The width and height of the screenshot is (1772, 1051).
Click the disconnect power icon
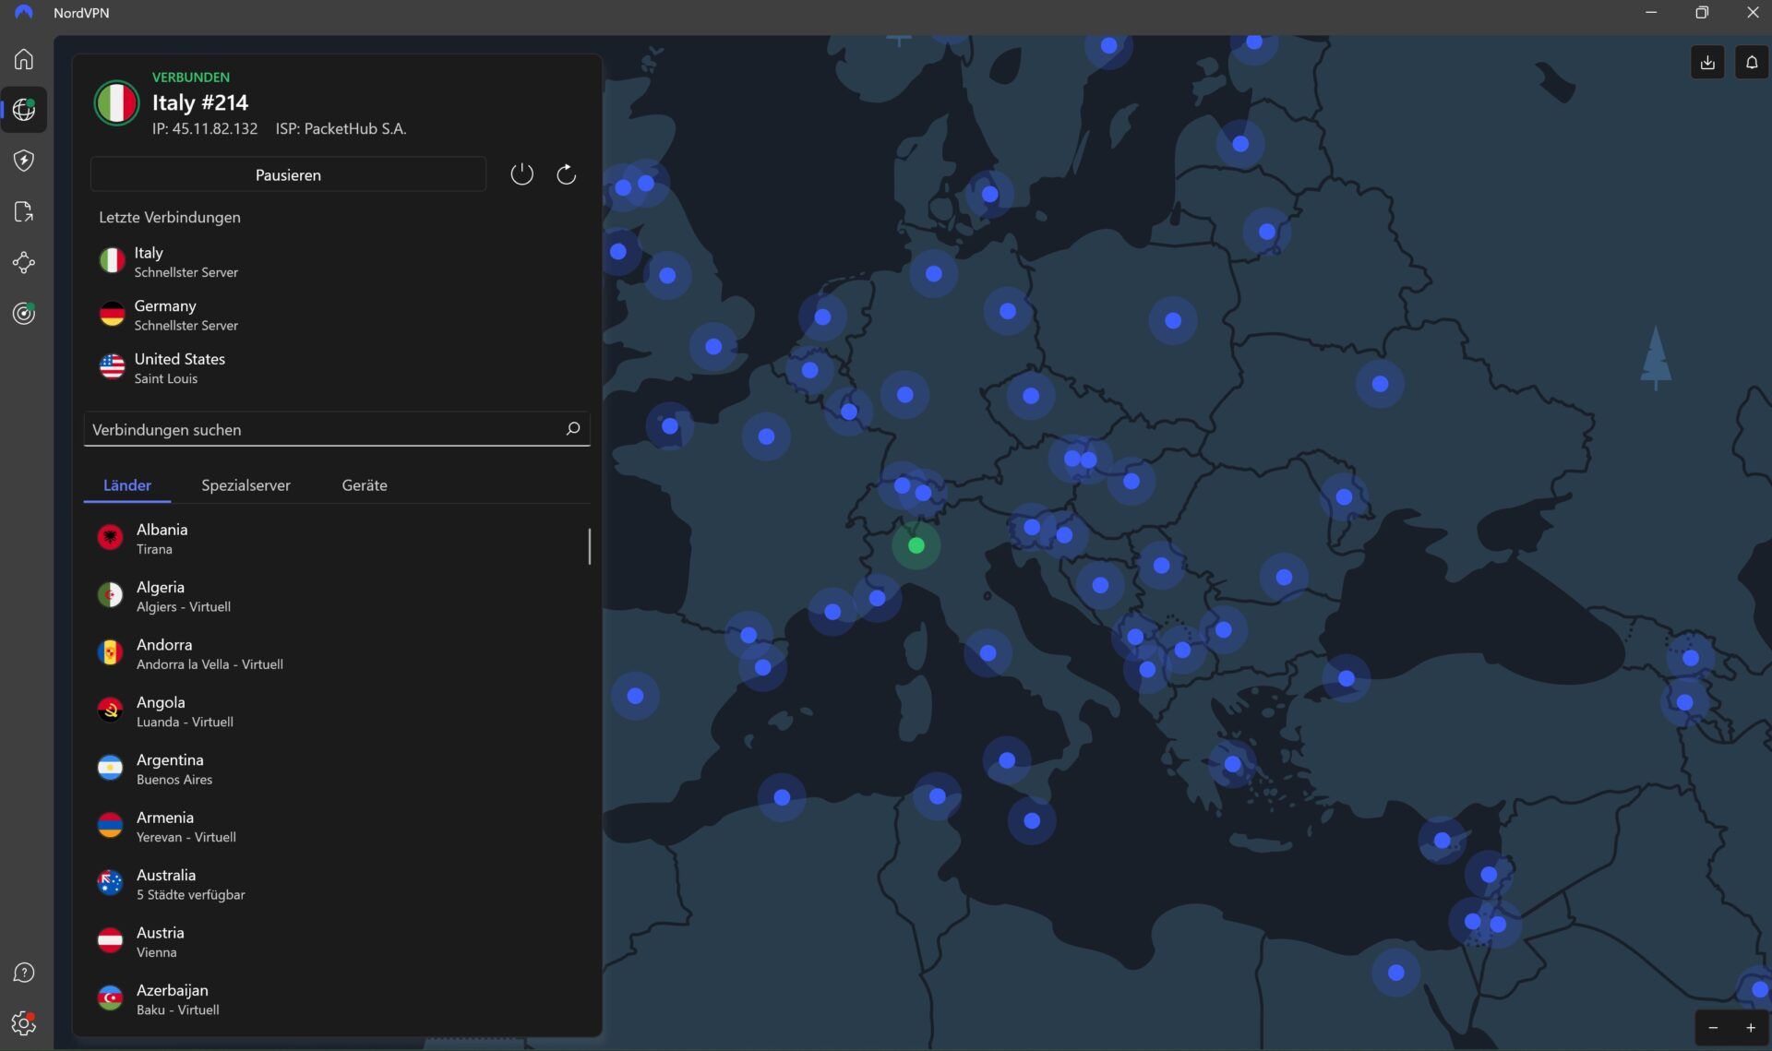pyautogui.click(x=521, y=174)
